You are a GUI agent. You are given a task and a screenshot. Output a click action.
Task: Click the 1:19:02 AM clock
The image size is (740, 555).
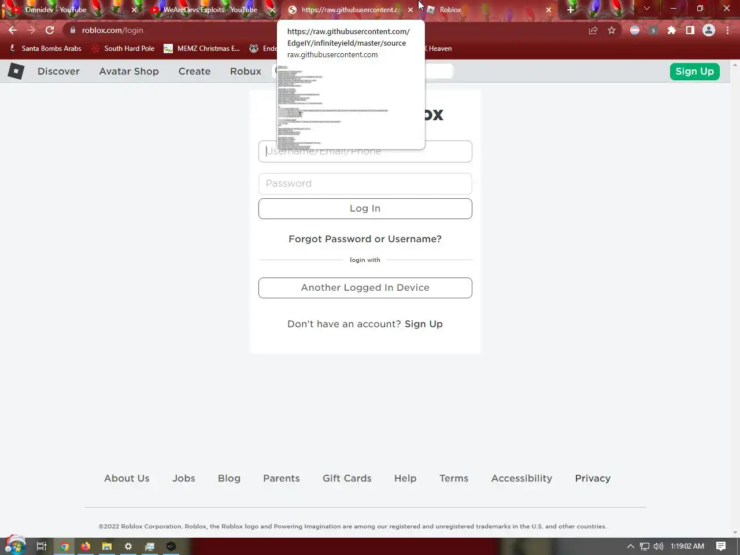687,546
